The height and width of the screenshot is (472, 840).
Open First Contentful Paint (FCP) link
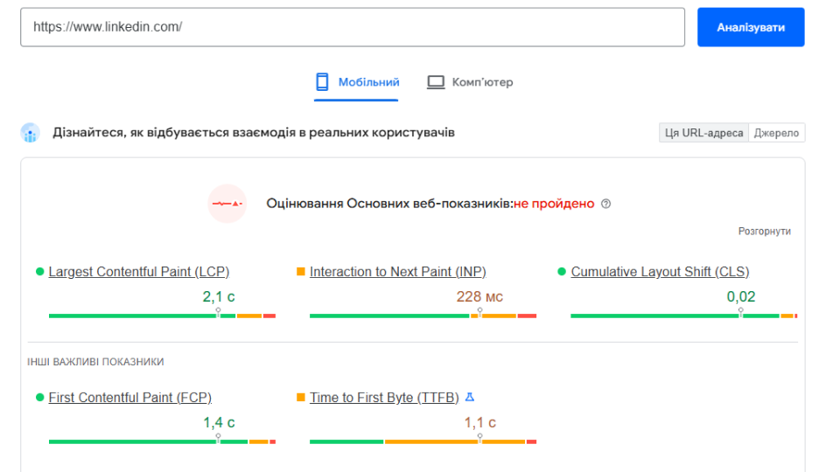tap(130, 398)
